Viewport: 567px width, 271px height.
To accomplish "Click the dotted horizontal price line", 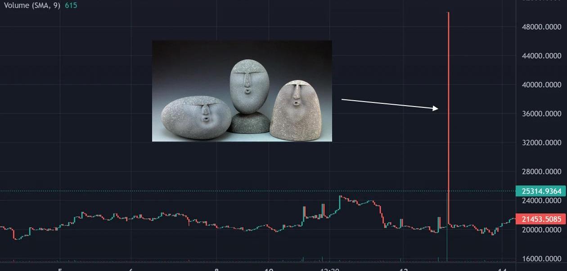I will point(257,191).
